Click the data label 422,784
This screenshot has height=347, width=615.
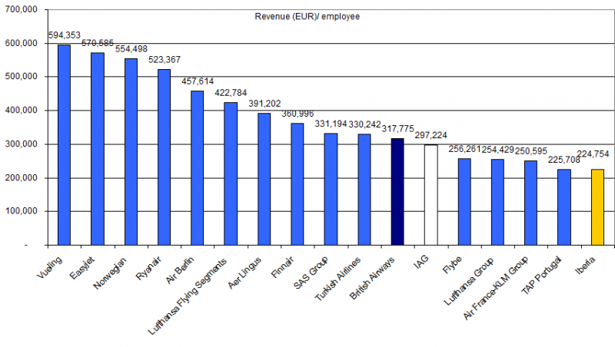coord(231,93)
